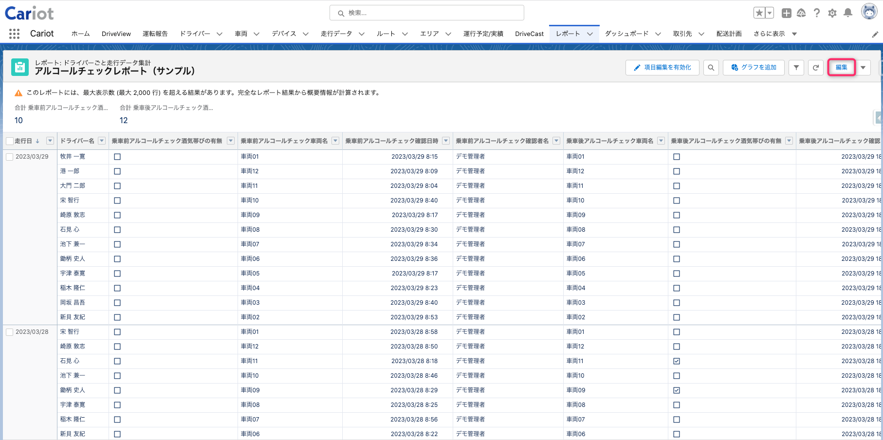Image resolution: width=883 pixels, height=440 pixels.
Task: Click the pencil icon to edit navigation
Action: 875,34
